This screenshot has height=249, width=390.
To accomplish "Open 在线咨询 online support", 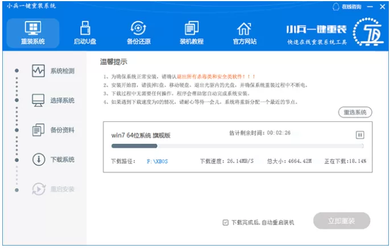I will coord(347,7).
